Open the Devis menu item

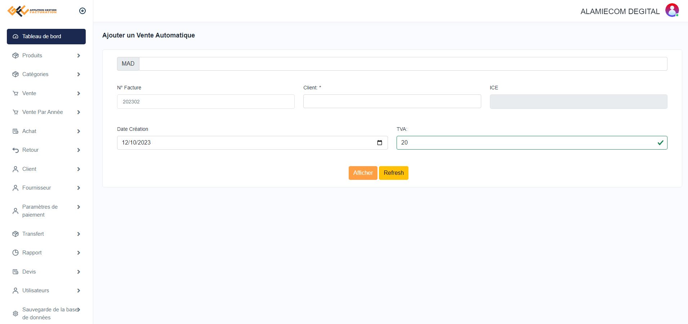coord(29,272)
